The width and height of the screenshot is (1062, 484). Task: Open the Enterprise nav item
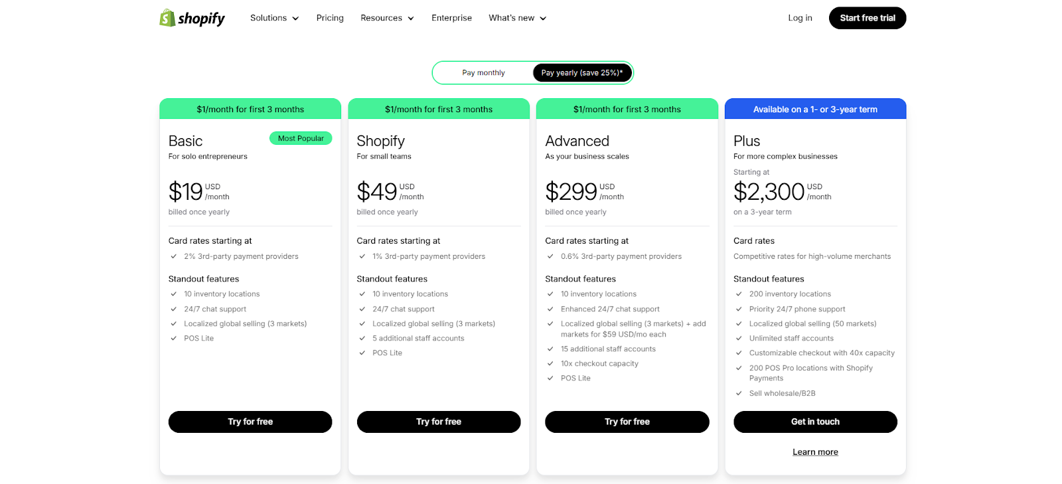pyautogui.click(x=451, y=18)
